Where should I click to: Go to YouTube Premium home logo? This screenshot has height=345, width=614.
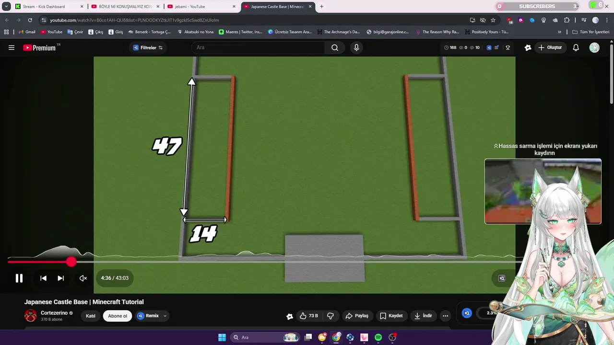39,47
